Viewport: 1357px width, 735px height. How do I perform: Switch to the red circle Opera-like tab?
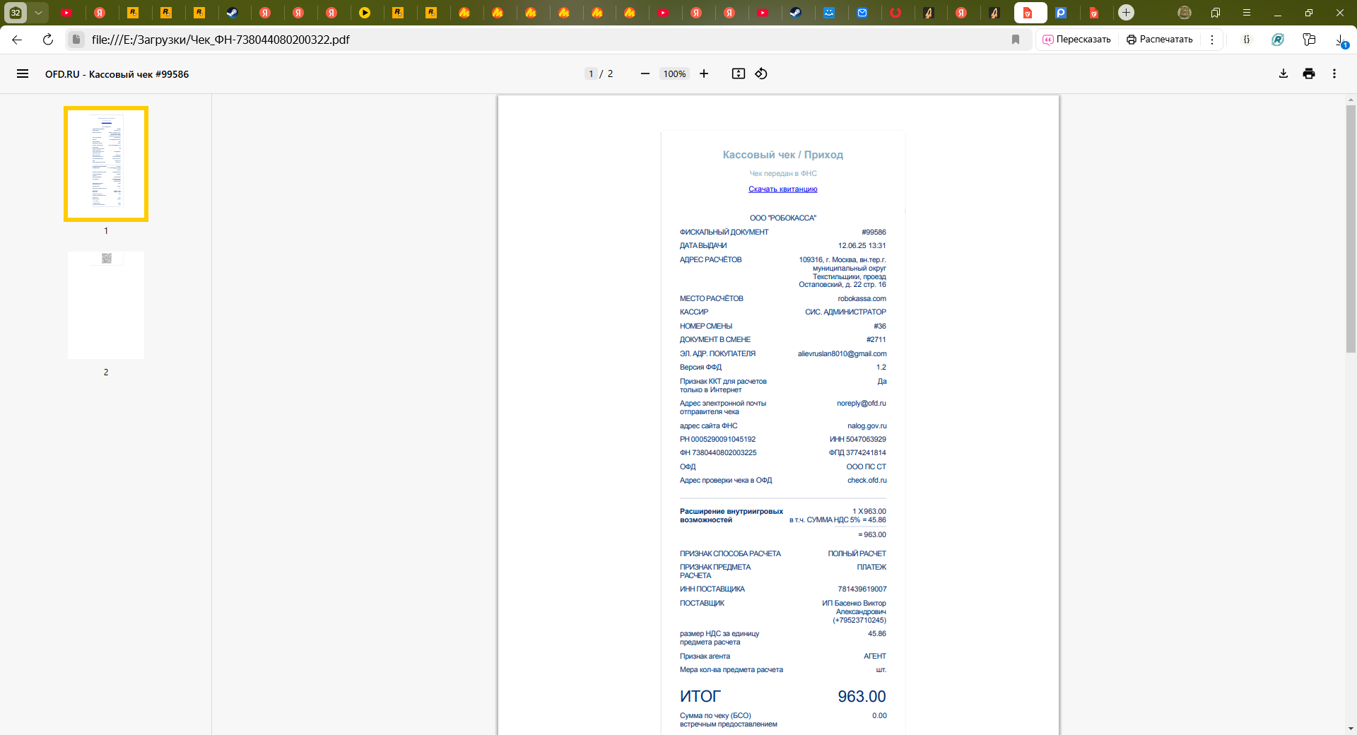point(895,13)
